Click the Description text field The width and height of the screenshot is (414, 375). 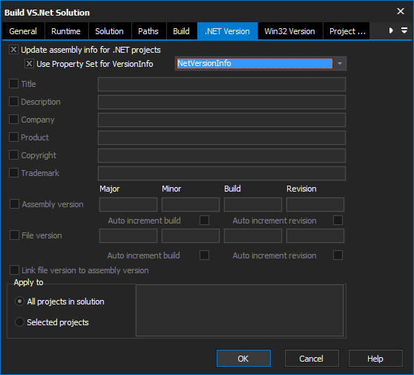pos(222,102)
